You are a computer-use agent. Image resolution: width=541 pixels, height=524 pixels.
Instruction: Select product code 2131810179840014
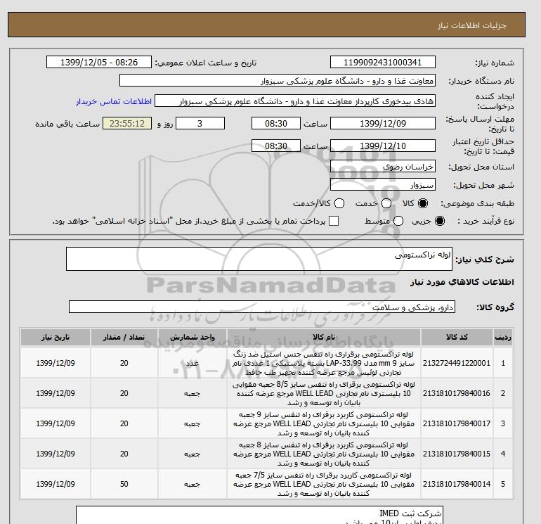[x=457, y=484]
